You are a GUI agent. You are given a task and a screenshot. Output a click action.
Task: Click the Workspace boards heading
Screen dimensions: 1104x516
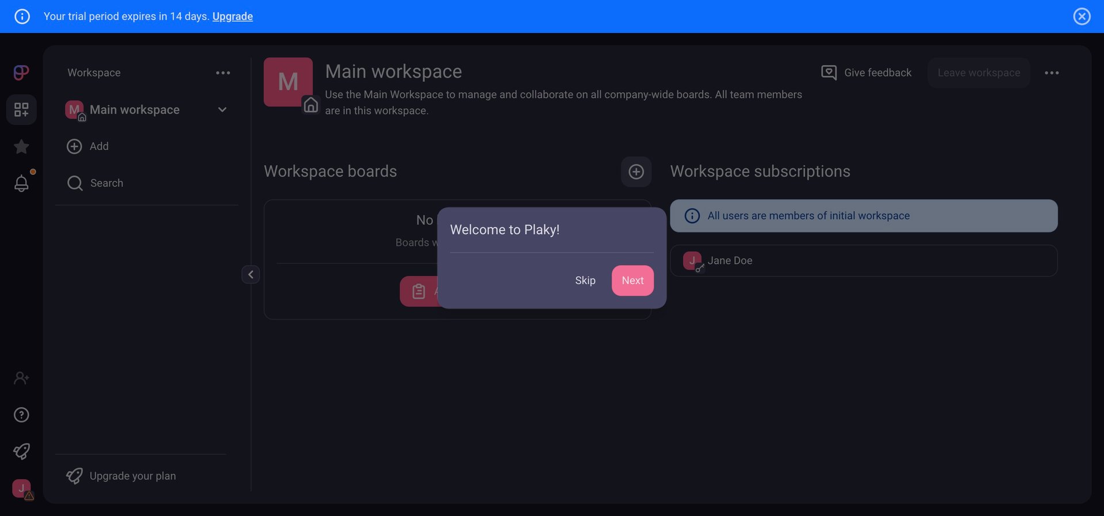[x=330, y=171]
